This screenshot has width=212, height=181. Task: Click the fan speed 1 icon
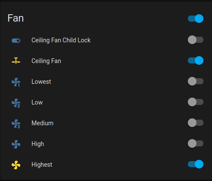(x=16, y=82)
